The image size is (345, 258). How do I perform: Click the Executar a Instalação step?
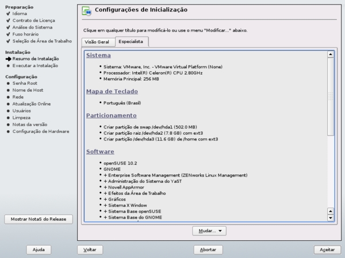(x=35, y=65)
